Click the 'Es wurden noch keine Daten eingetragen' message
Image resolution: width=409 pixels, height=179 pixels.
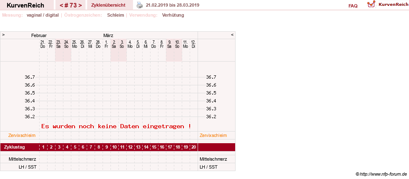(x=116, y=127)
